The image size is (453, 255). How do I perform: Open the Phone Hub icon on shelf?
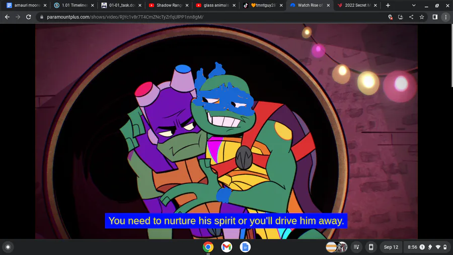371,247
